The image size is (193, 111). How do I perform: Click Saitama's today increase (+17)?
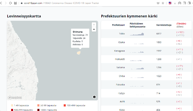pos(180,66)
